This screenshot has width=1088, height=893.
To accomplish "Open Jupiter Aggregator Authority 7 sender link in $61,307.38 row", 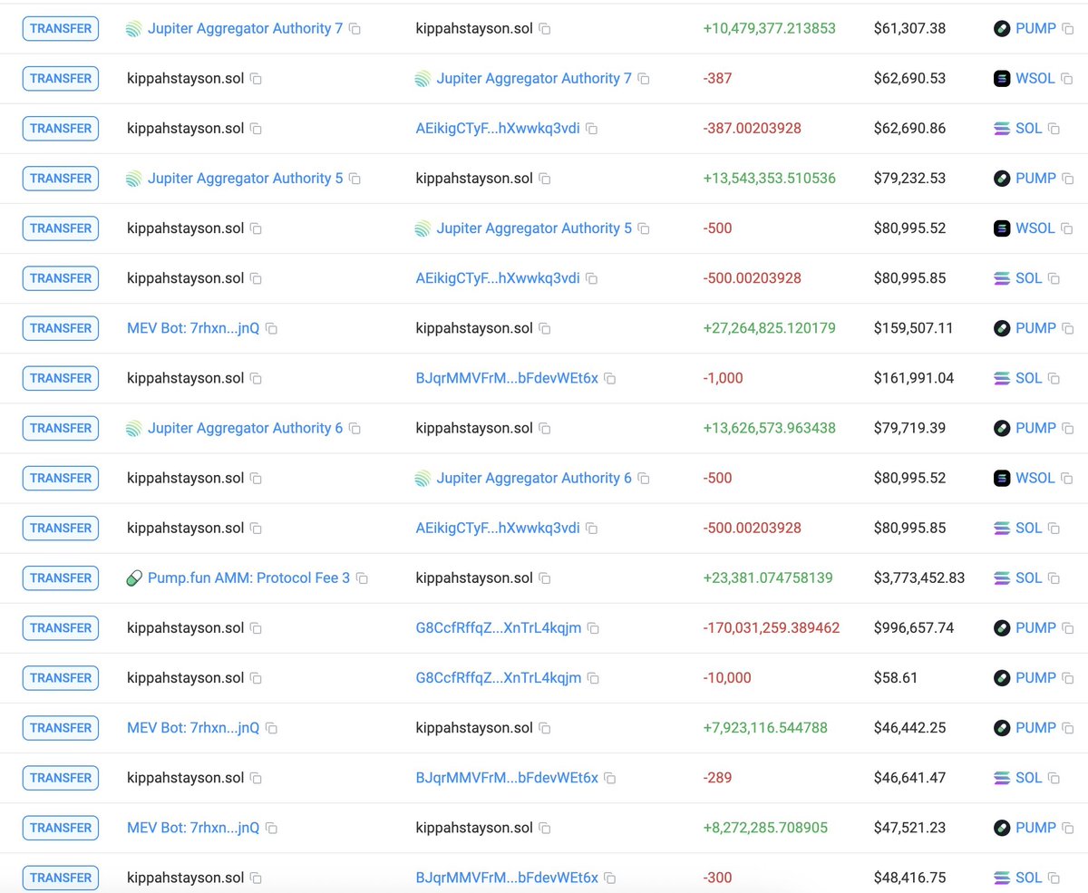I will pyautogui.click(x=246, y=29).
